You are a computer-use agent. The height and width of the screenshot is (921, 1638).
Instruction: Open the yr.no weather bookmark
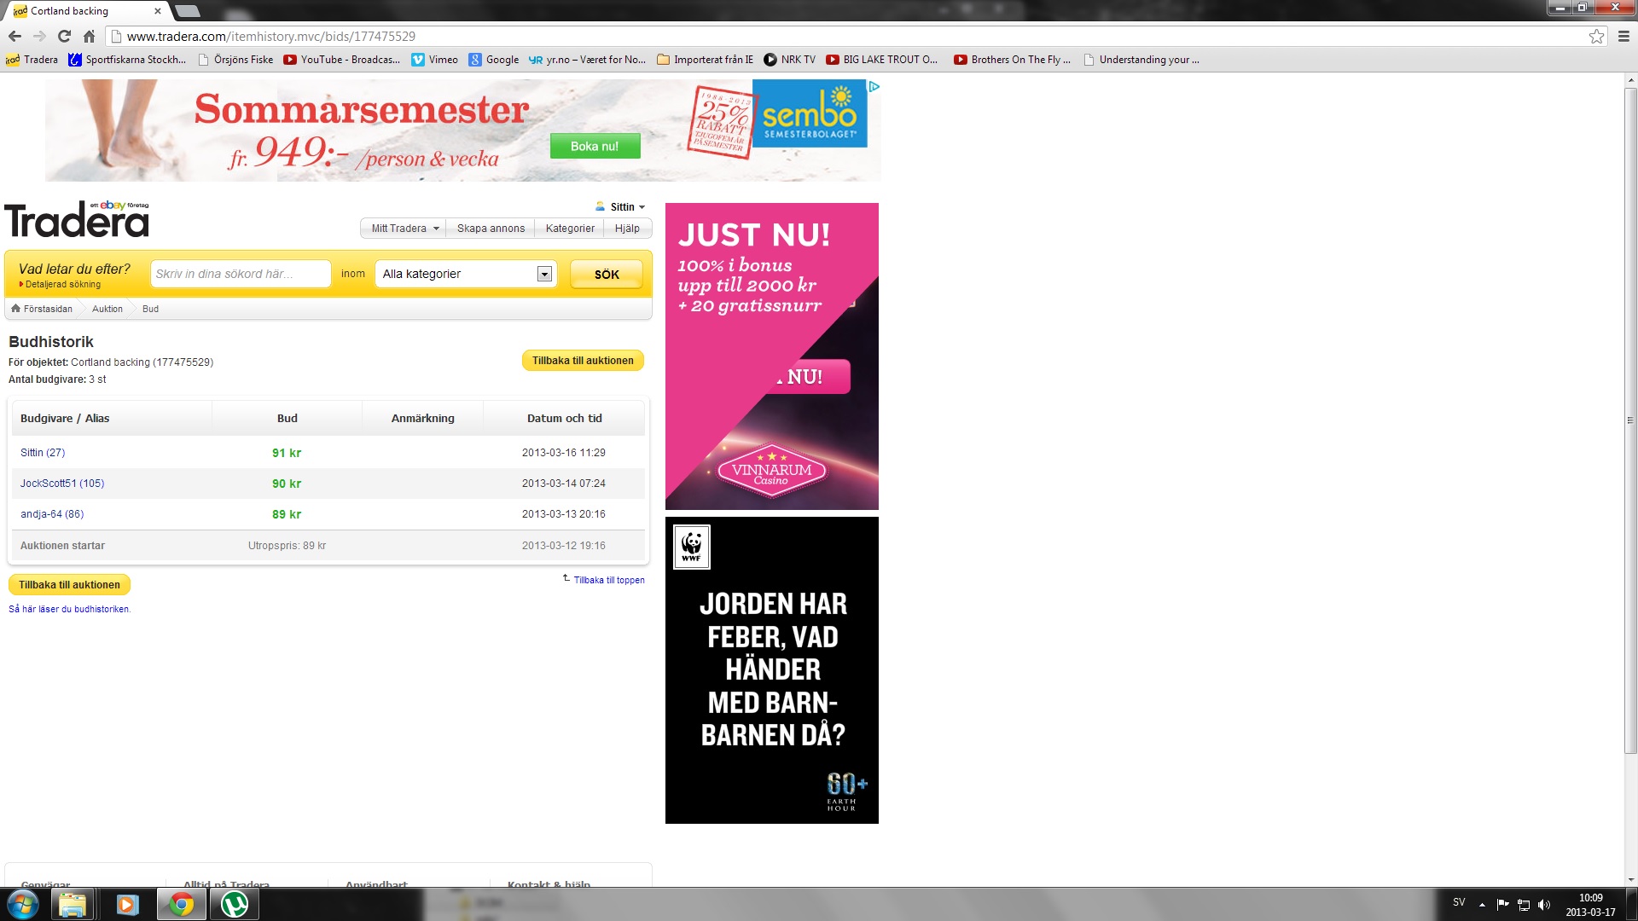587,60
